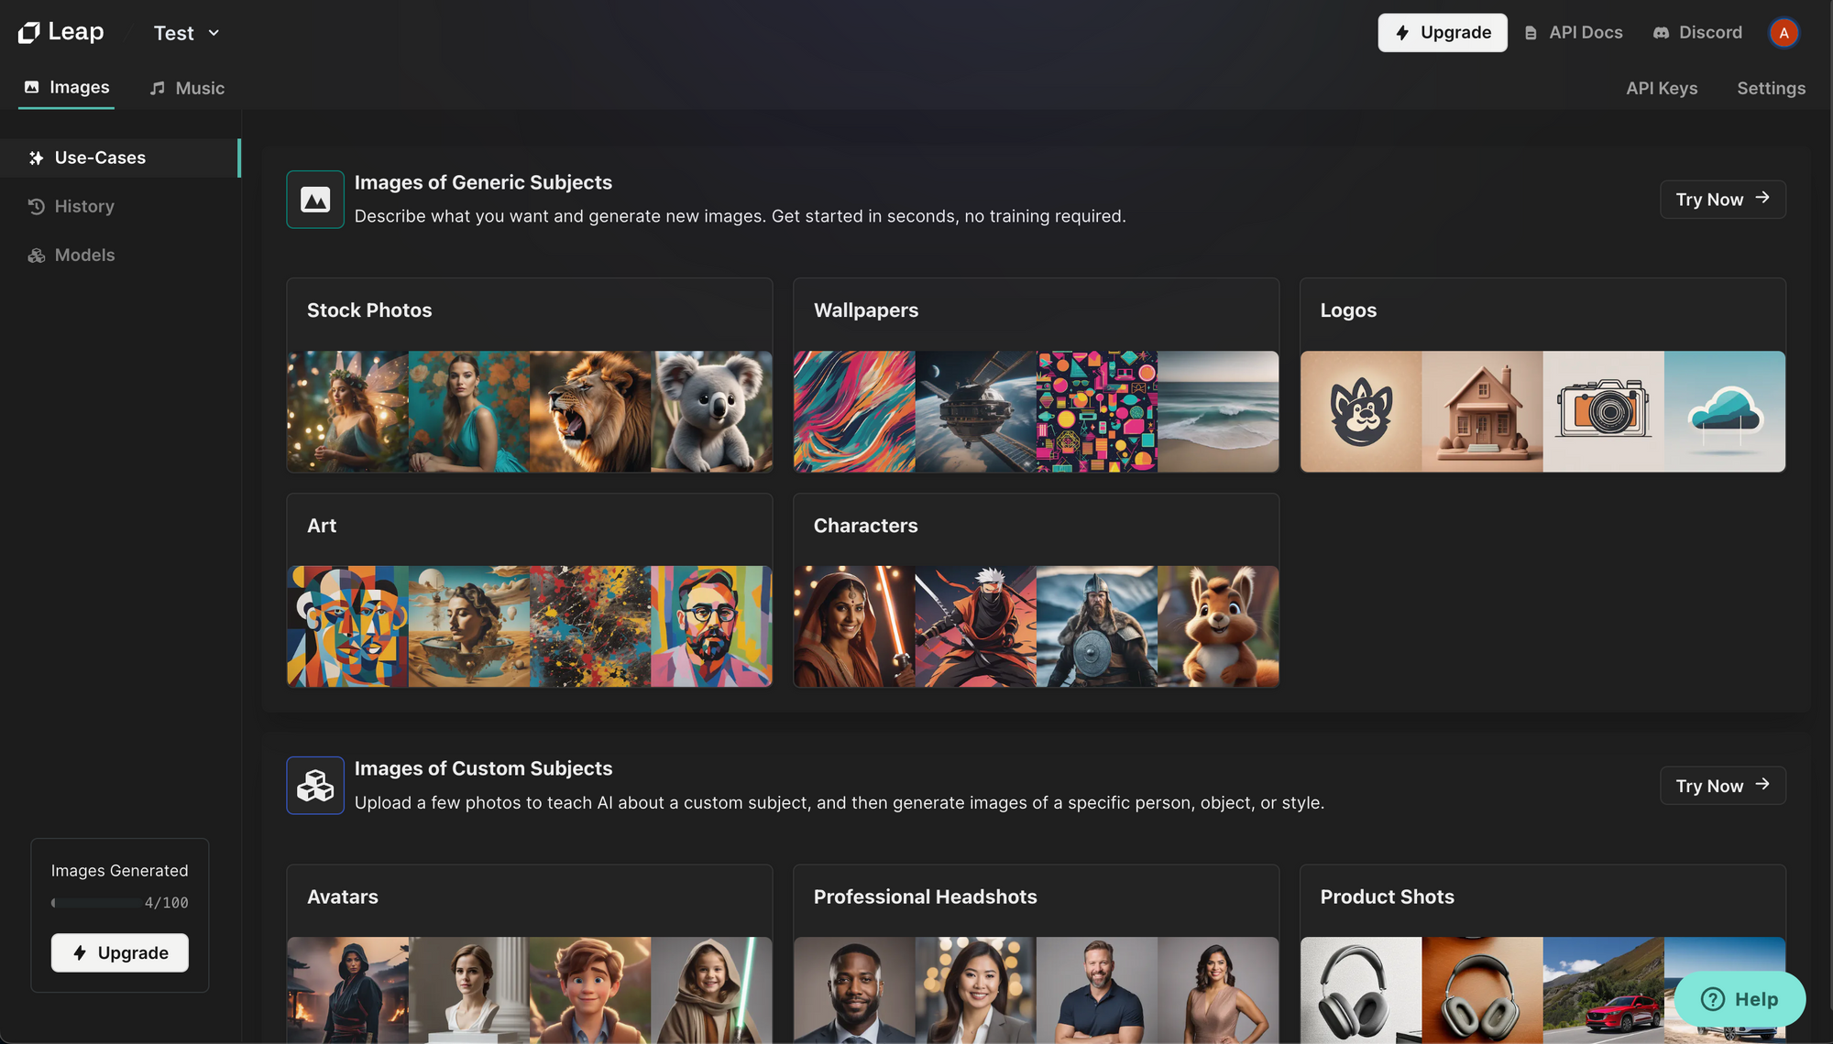Open the Test workspace dropdown
This screenshot has width=1833, height=1044.
click(x=186, y=33)
